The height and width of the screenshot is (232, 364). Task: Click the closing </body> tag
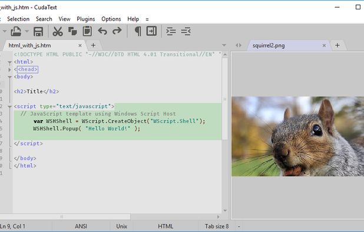(25, 158)
